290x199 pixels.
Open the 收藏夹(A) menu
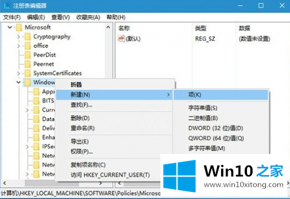tap(88, 18)
